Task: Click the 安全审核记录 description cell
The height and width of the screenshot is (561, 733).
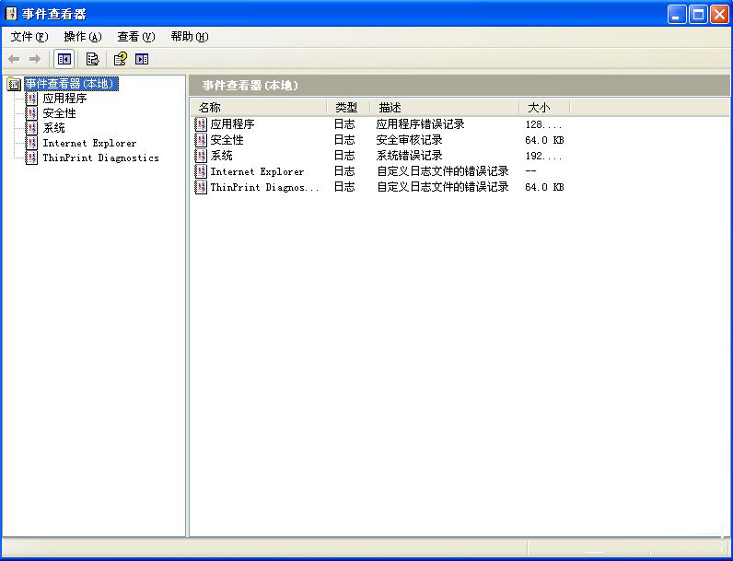Action: 409,140
